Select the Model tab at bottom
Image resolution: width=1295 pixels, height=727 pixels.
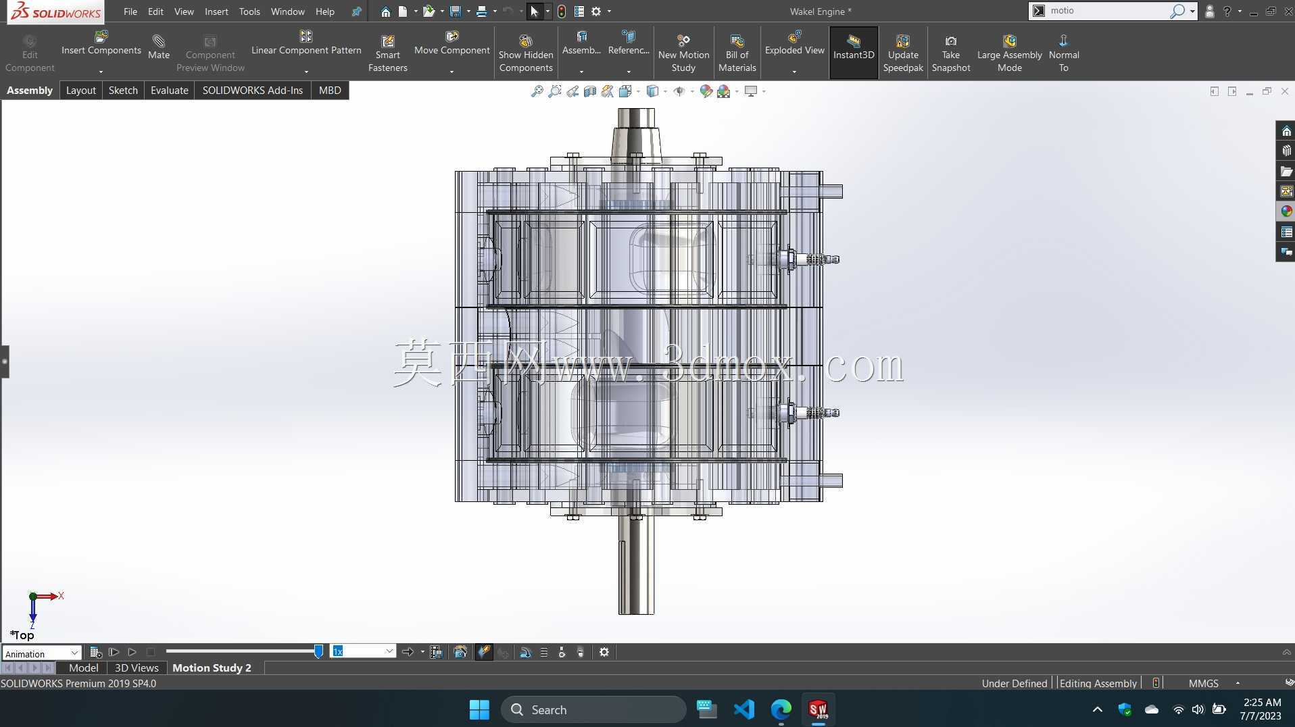tap(83, 668)
